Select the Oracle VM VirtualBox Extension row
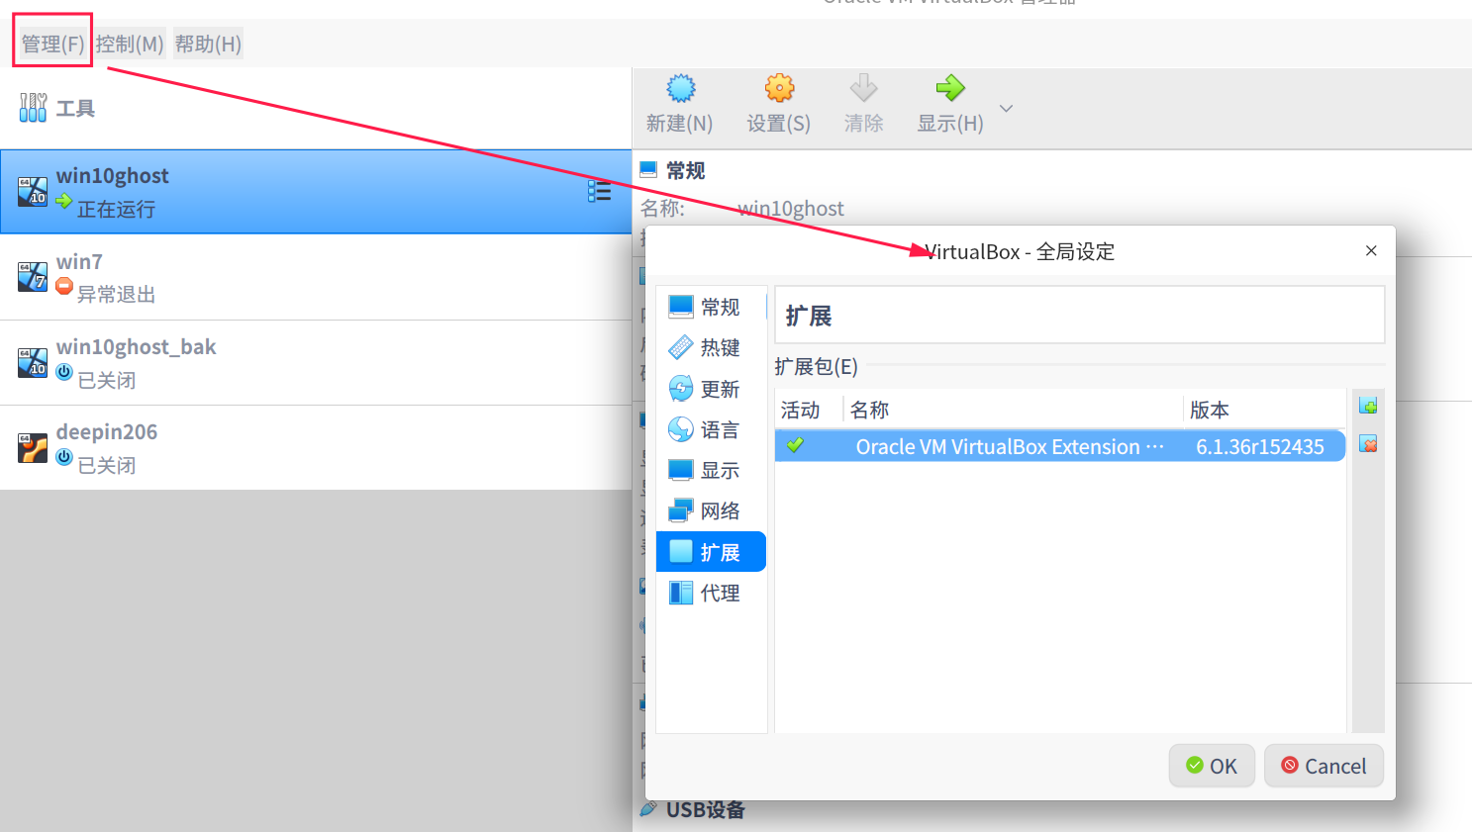The image size is (1472, 832). tap(1060, 446)
